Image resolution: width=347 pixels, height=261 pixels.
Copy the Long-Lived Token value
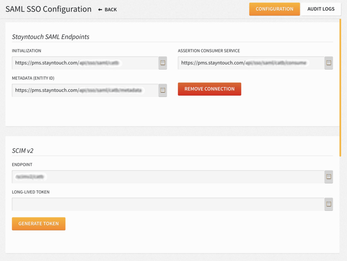(x=329, y=204)
